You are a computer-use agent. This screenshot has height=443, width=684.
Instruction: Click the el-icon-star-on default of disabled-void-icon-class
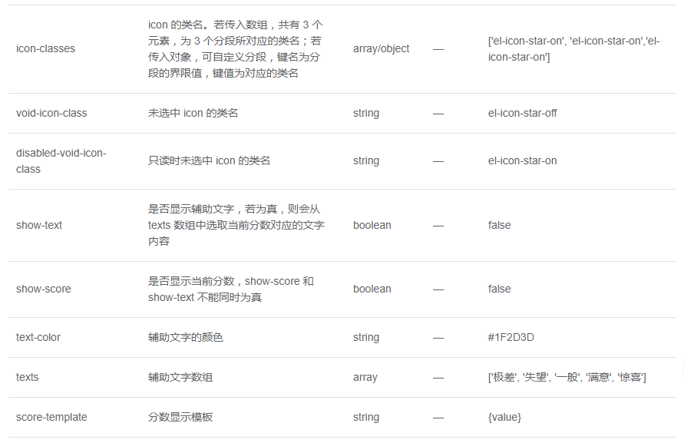click(x=522, y=160)
